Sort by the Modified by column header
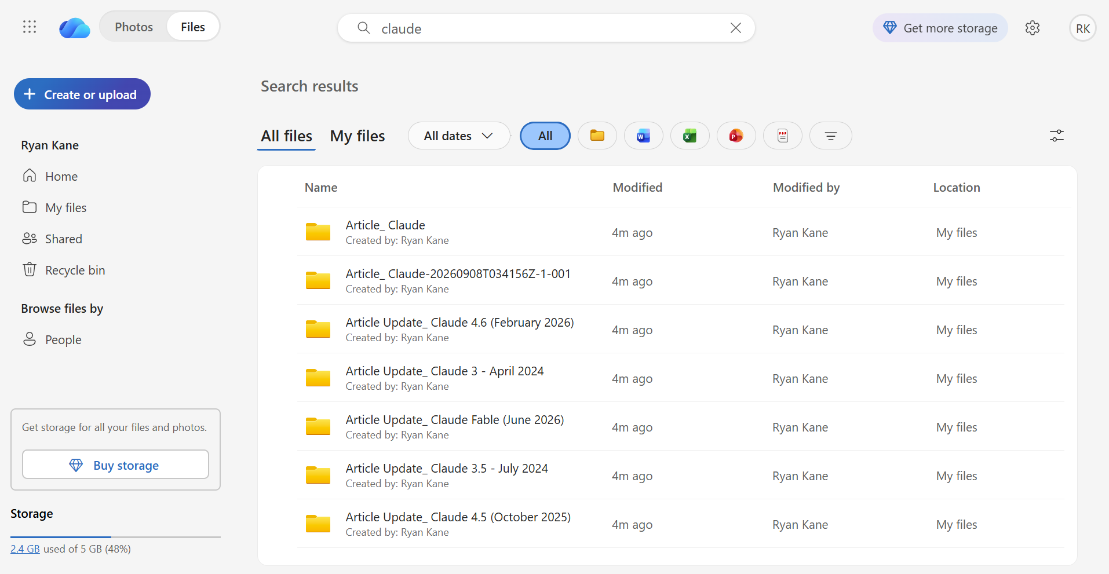Image resolution: width=1109 pixels, height=574 pixels. [x=806, y=187]
